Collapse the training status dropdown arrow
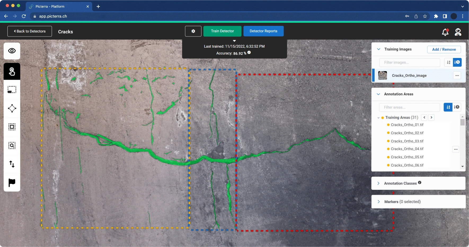Screen dimensions: 469x247 [234, 41]
